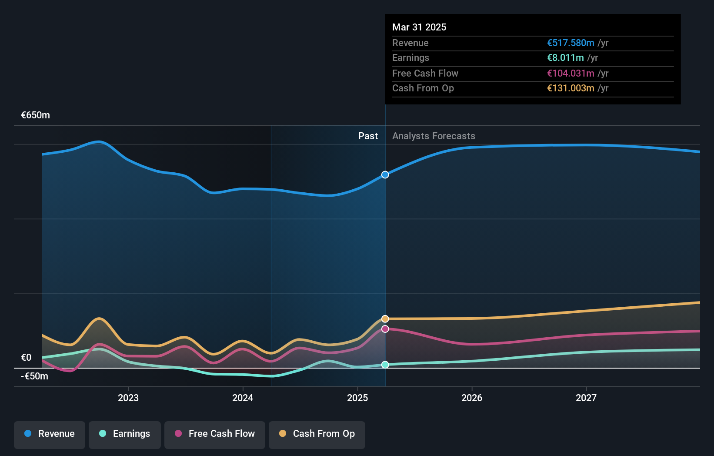This screenshot has height=456, width=714.
Task: Click the Free Cash Flow pink data point marker
Action: point(385,329)
